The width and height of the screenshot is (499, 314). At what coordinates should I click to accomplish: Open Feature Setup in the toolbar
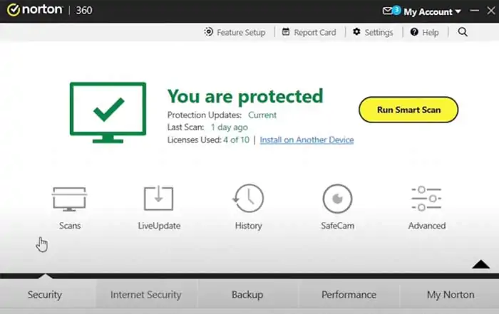pyautogui.click(x=235, y=32)
